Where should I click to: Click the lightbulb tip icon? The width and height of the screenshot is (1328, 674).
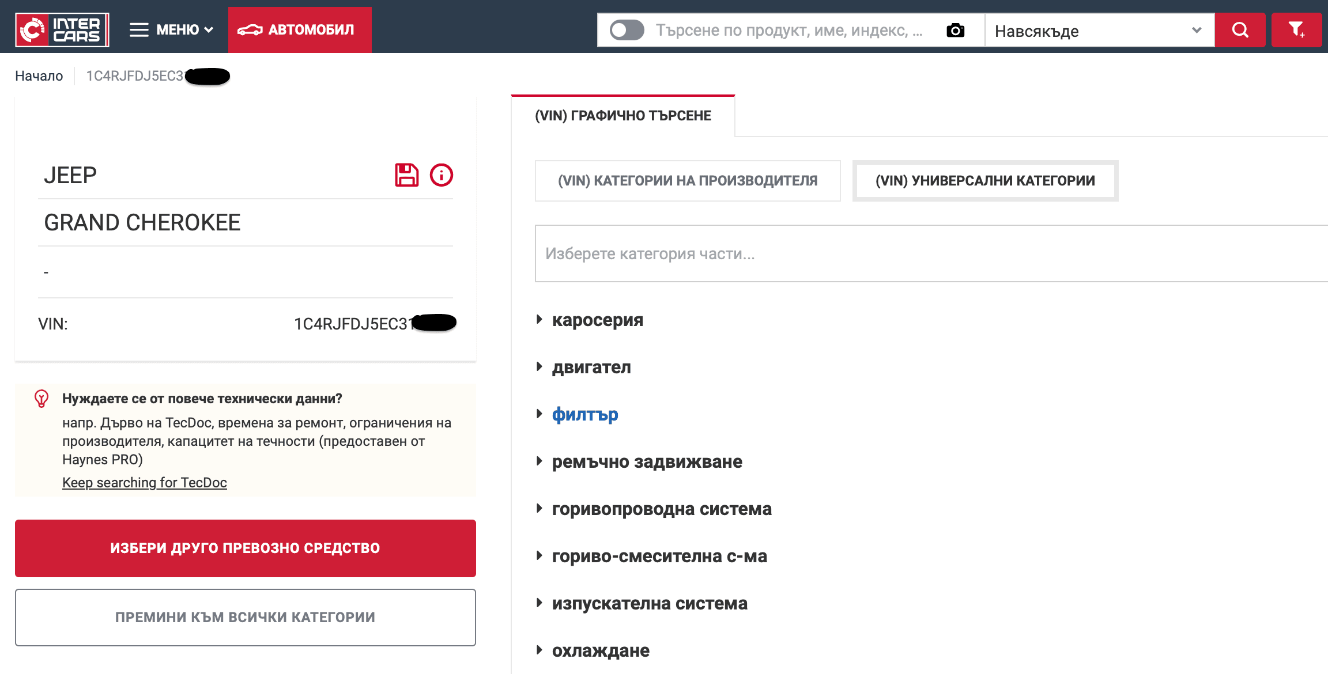pos(41,399)
